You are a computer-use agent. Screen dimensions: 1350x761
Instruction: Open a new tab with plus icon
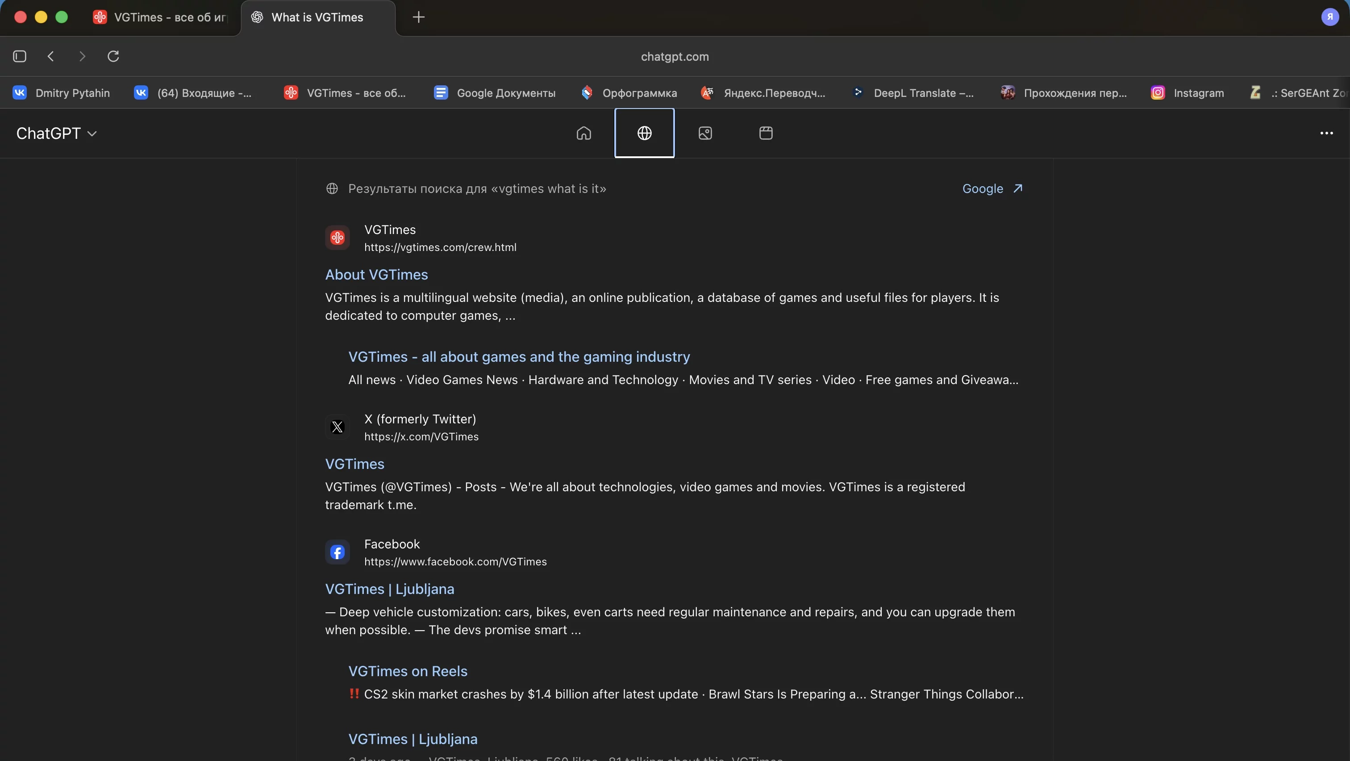418,17
